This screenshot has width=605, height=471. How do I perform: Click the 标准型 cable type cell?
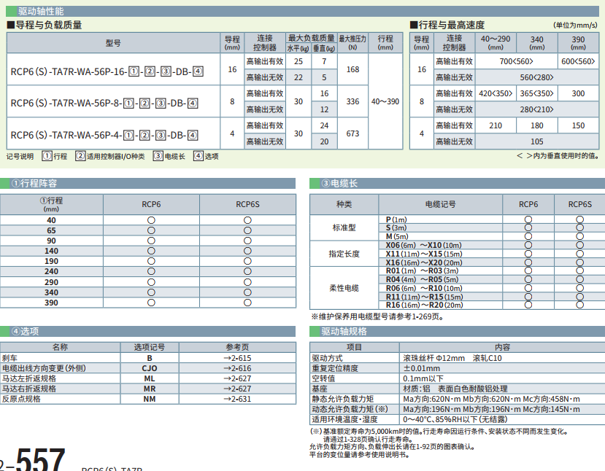(x=344, y=227)
